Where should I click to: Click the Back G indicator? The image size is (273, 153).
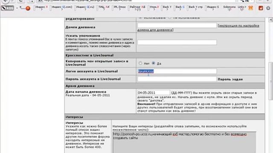click(x=180, y=8)
